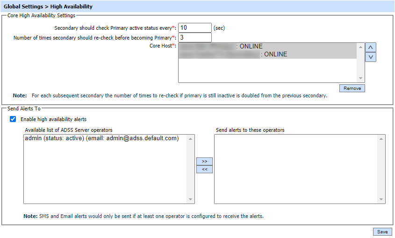395x238 pixels.
Task: Save the high availability settings
Action: (382, 232)
